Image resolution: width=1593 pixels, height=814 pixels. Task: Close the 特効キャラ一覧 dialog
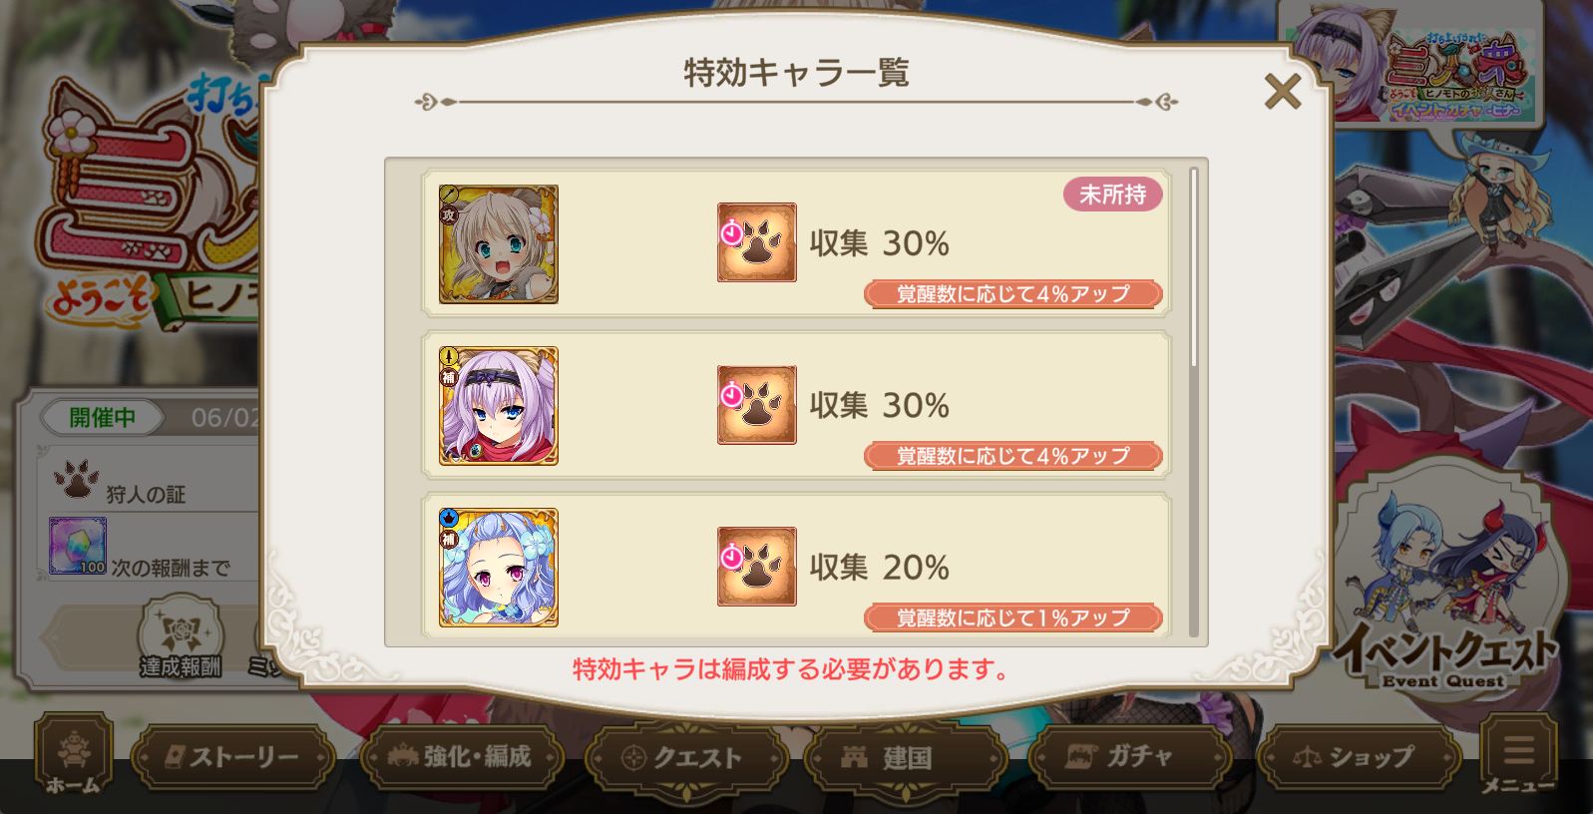coord(1282,91)
